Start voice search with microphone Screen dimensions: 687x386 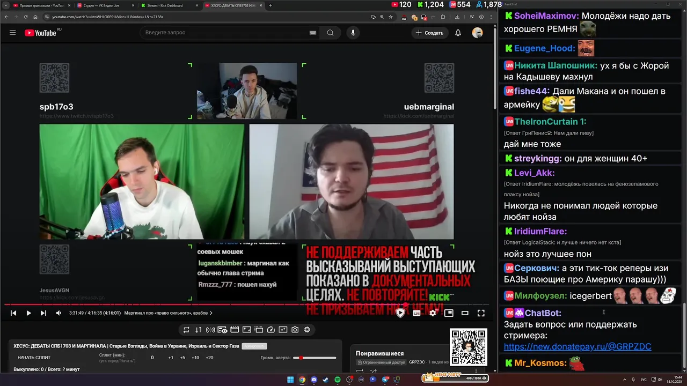pos(353,33)
